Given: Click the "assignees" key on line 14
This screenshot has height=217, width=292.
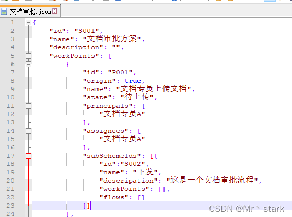Looking at the screenshot, I should [106, 131].
